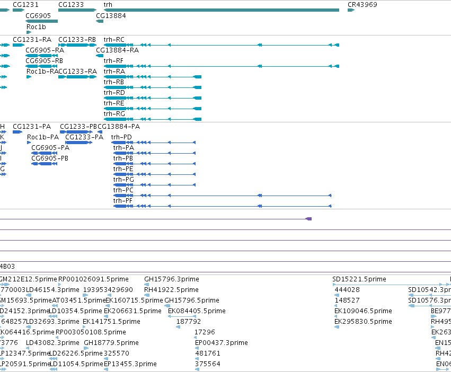Click the trh-PE protein label
The image size is (451, 372).
pyautogui.click(x=123, y=169)
